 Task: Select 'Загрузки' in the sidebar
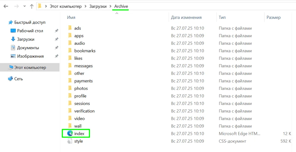click(x=26, y=39)
